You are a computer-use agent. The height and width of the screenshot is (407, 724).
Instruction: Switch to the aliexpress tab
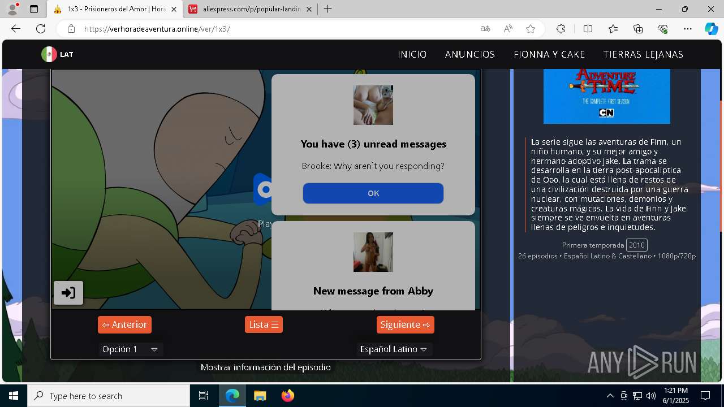point(249,9)
